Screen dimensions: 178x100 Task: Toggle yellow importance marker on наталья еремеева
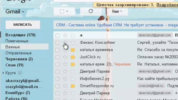73,50
